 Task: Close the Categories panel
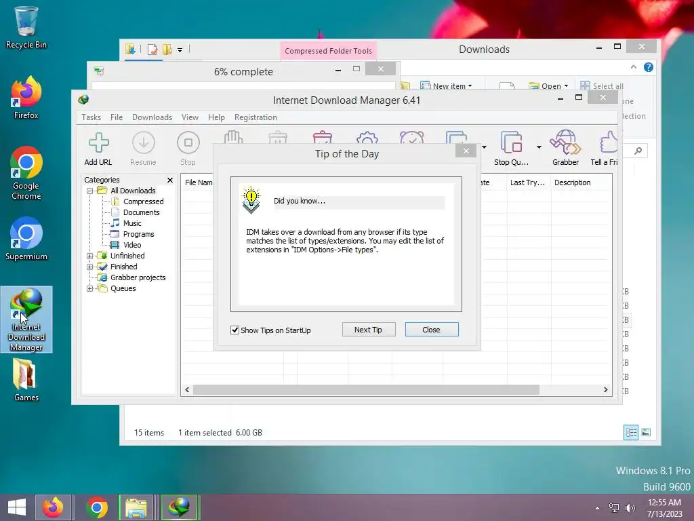pyautogui.click(x=170, y=180)
